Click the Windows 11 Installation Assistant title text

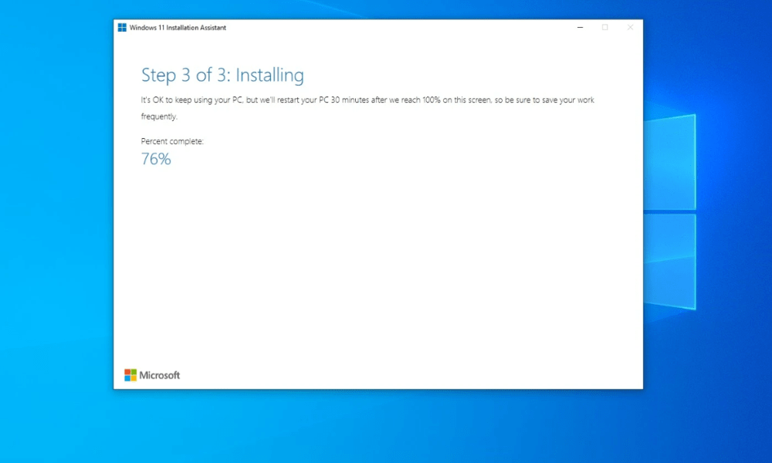click(x=179, y=27)
